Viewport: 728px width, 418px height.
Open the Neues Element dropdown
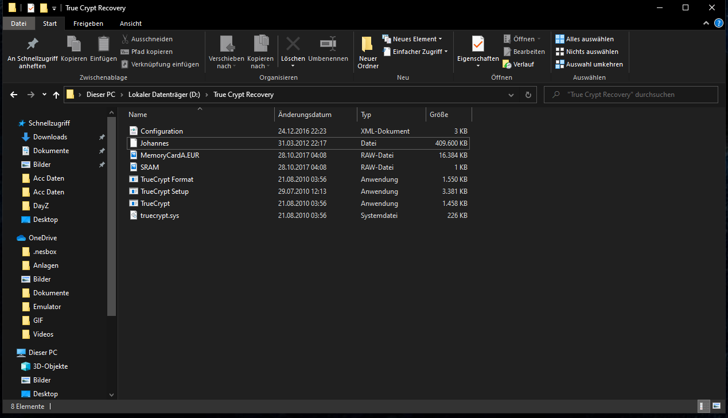(x=412, y=39)
